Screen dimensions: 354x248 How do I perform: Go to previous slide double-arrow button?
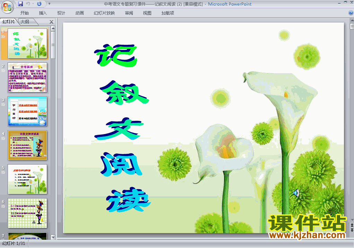pyautogui.click(x=352, y=225)
